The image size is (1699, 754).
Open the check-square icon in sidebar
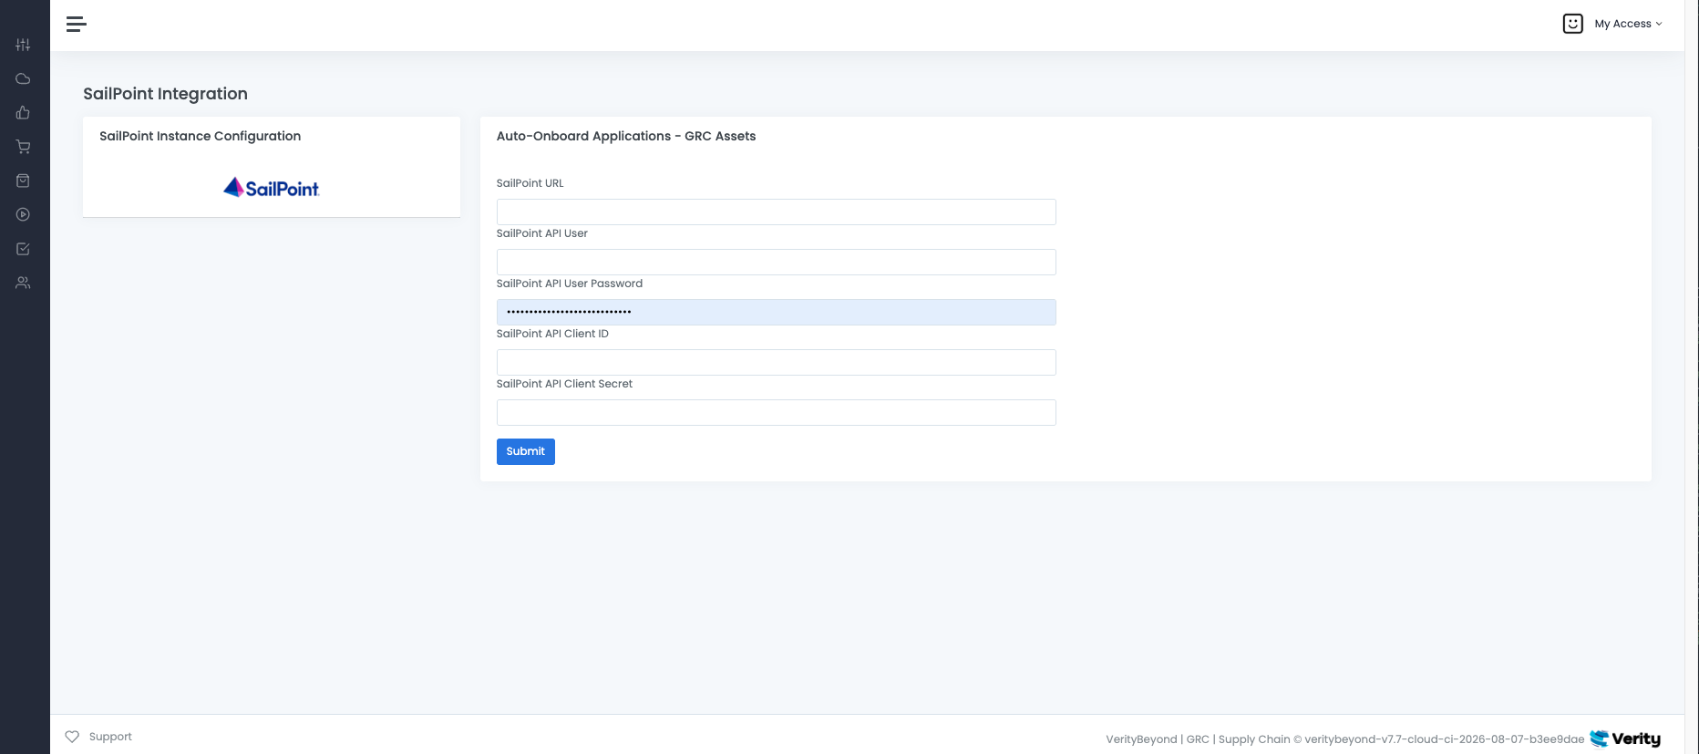coord(23,249)
